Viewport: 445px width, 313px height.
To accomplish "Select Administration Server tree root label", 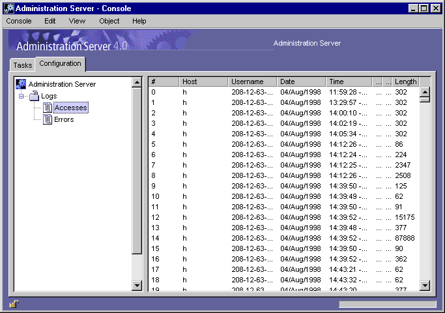I will pos(62,84).
